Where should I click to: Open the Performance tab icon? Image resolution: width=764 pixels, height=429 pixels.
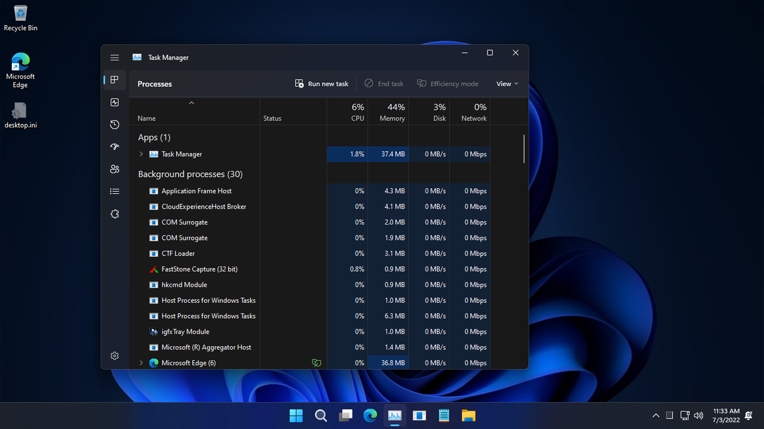point(115,102)
